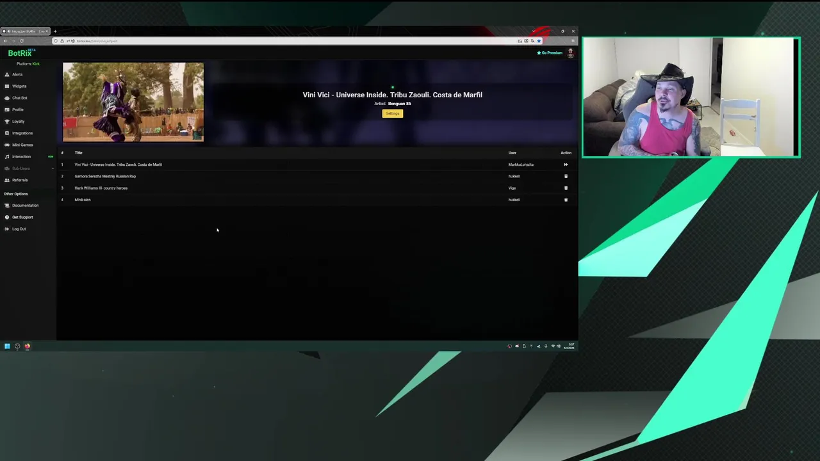Image resolution: width=820 pixels, height=461 pixels.
Task: Click the User column header
Action: (512, 153)
